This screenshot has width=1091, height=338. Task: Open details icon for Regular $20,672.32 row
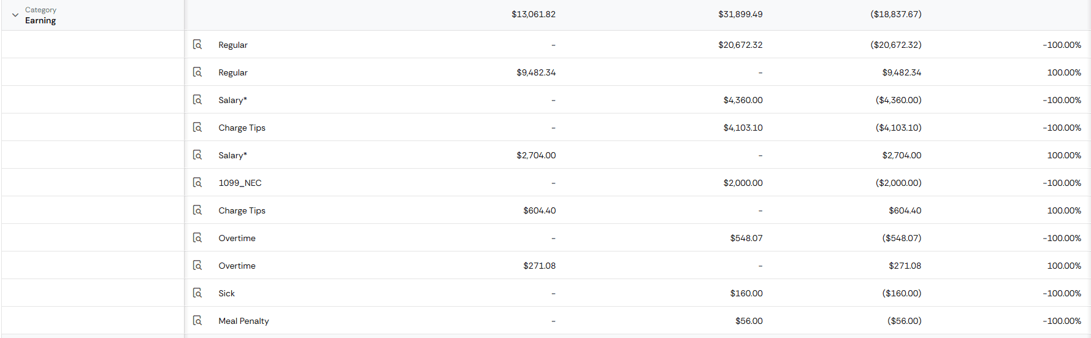click(x=197, y=44)
